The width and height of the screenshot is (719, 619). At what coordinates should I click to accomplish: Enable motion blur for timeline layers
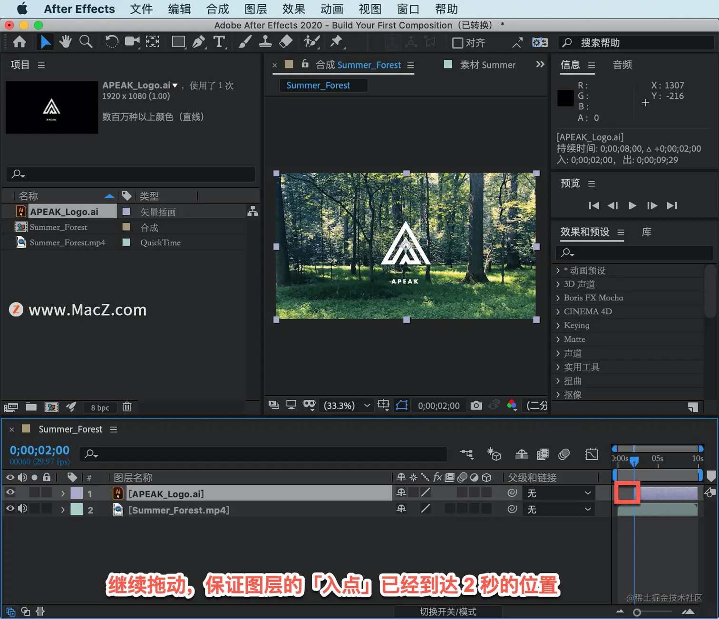click(x=564, y=454)
